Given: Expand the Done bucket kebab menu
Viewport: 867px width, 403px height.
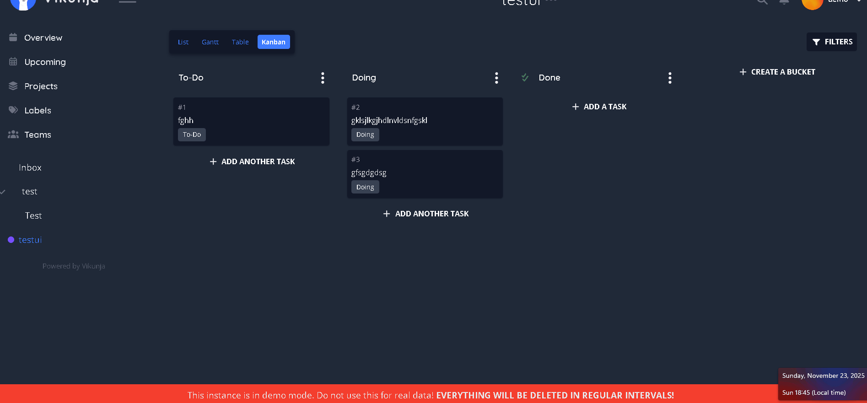Looking at the screenshot, I should [x=670, y=78].
